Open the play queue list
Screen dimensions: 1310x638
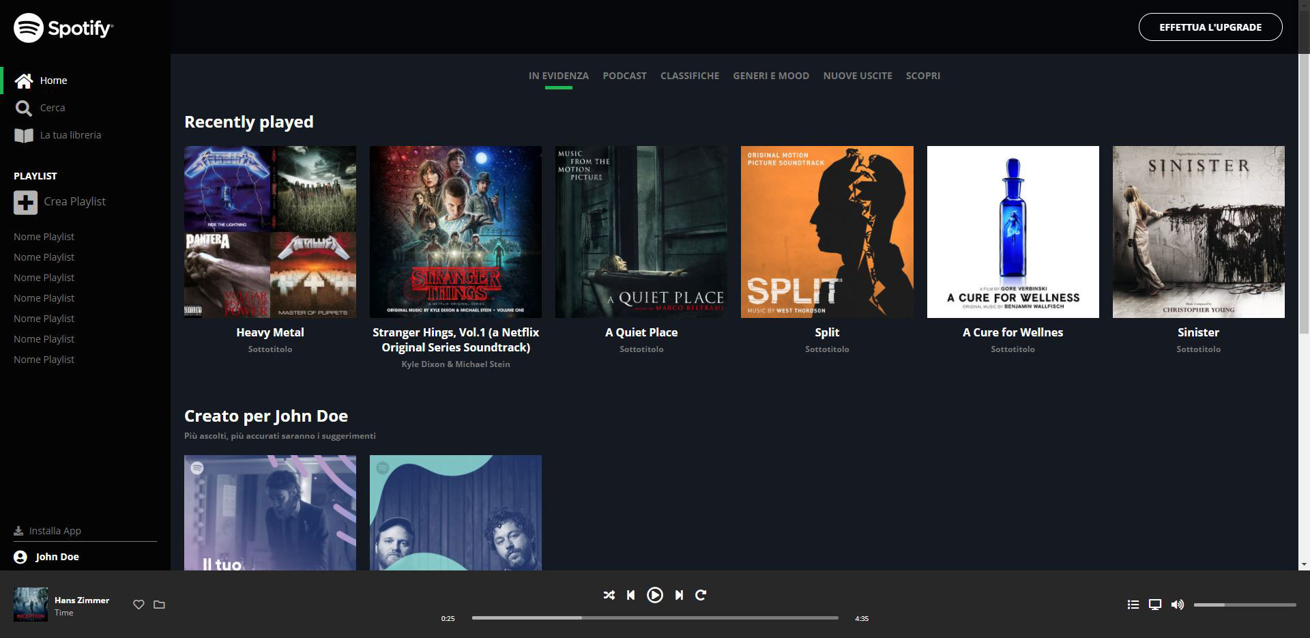coord(1133,605)
